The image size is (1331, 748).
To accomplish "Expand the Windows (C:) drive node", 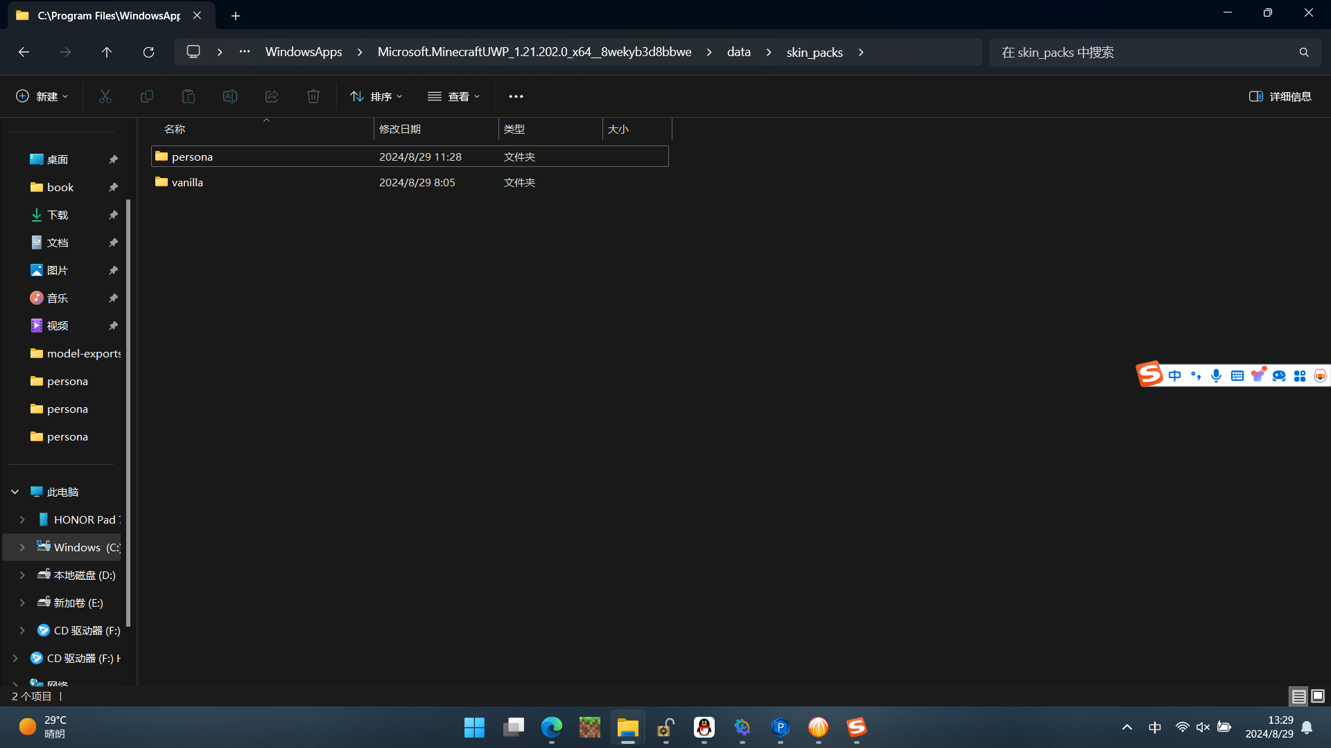I will 22,547.
